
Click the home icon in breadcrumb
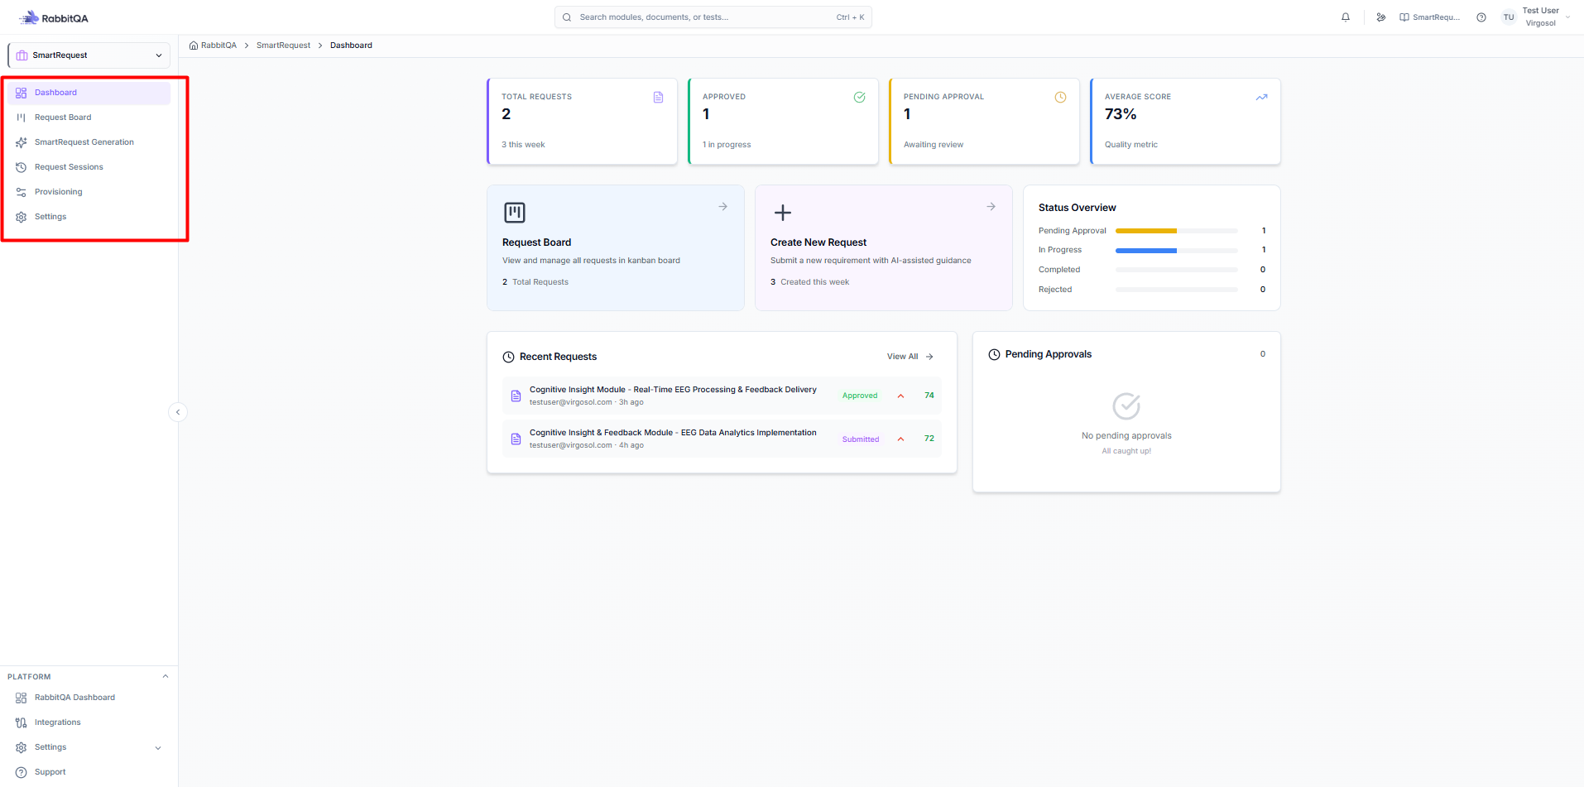click(194, 46)
